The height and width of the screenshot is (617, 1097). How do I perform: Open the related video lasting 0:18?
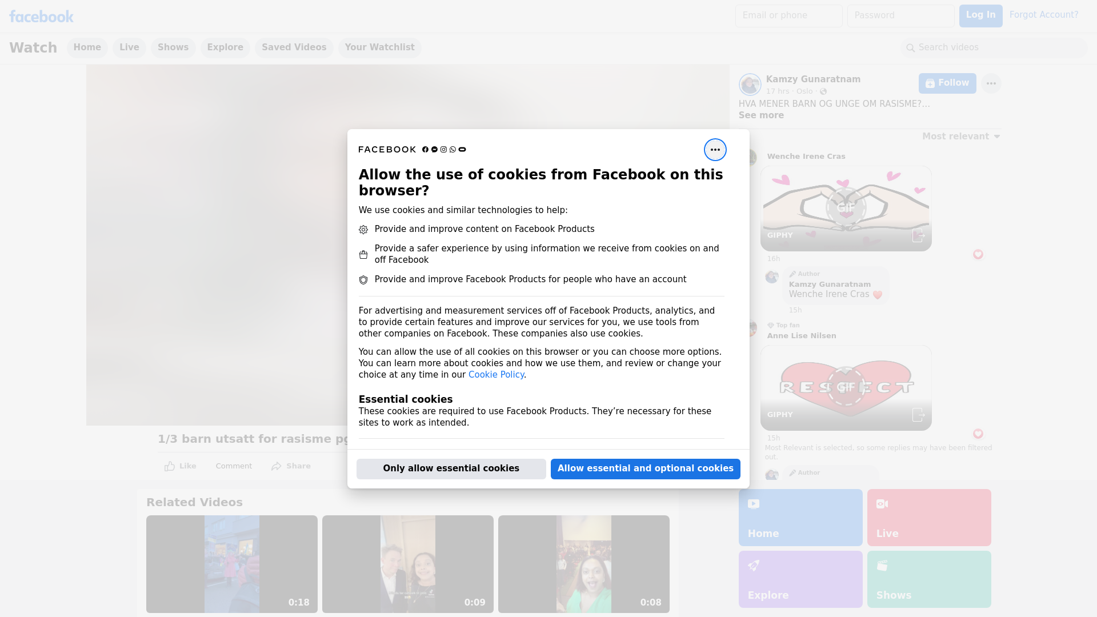tap(232, 564)
